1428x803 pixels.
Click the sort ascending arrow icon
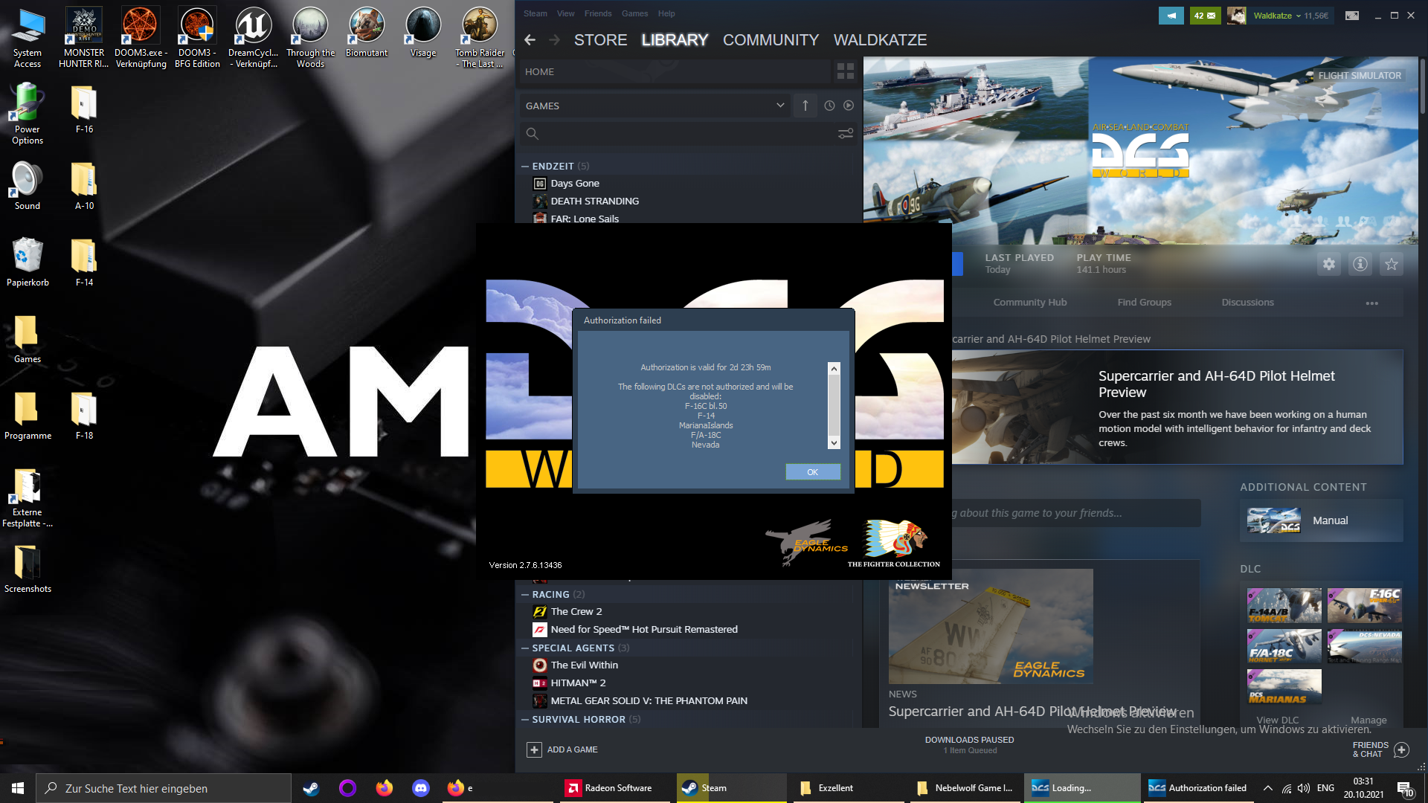[805, 106]
